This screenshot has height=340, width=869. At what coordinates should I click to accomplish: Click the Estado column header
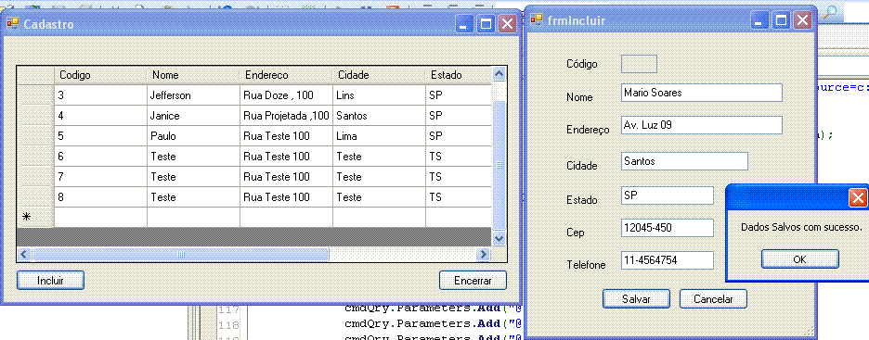click(x=459, y=75)
